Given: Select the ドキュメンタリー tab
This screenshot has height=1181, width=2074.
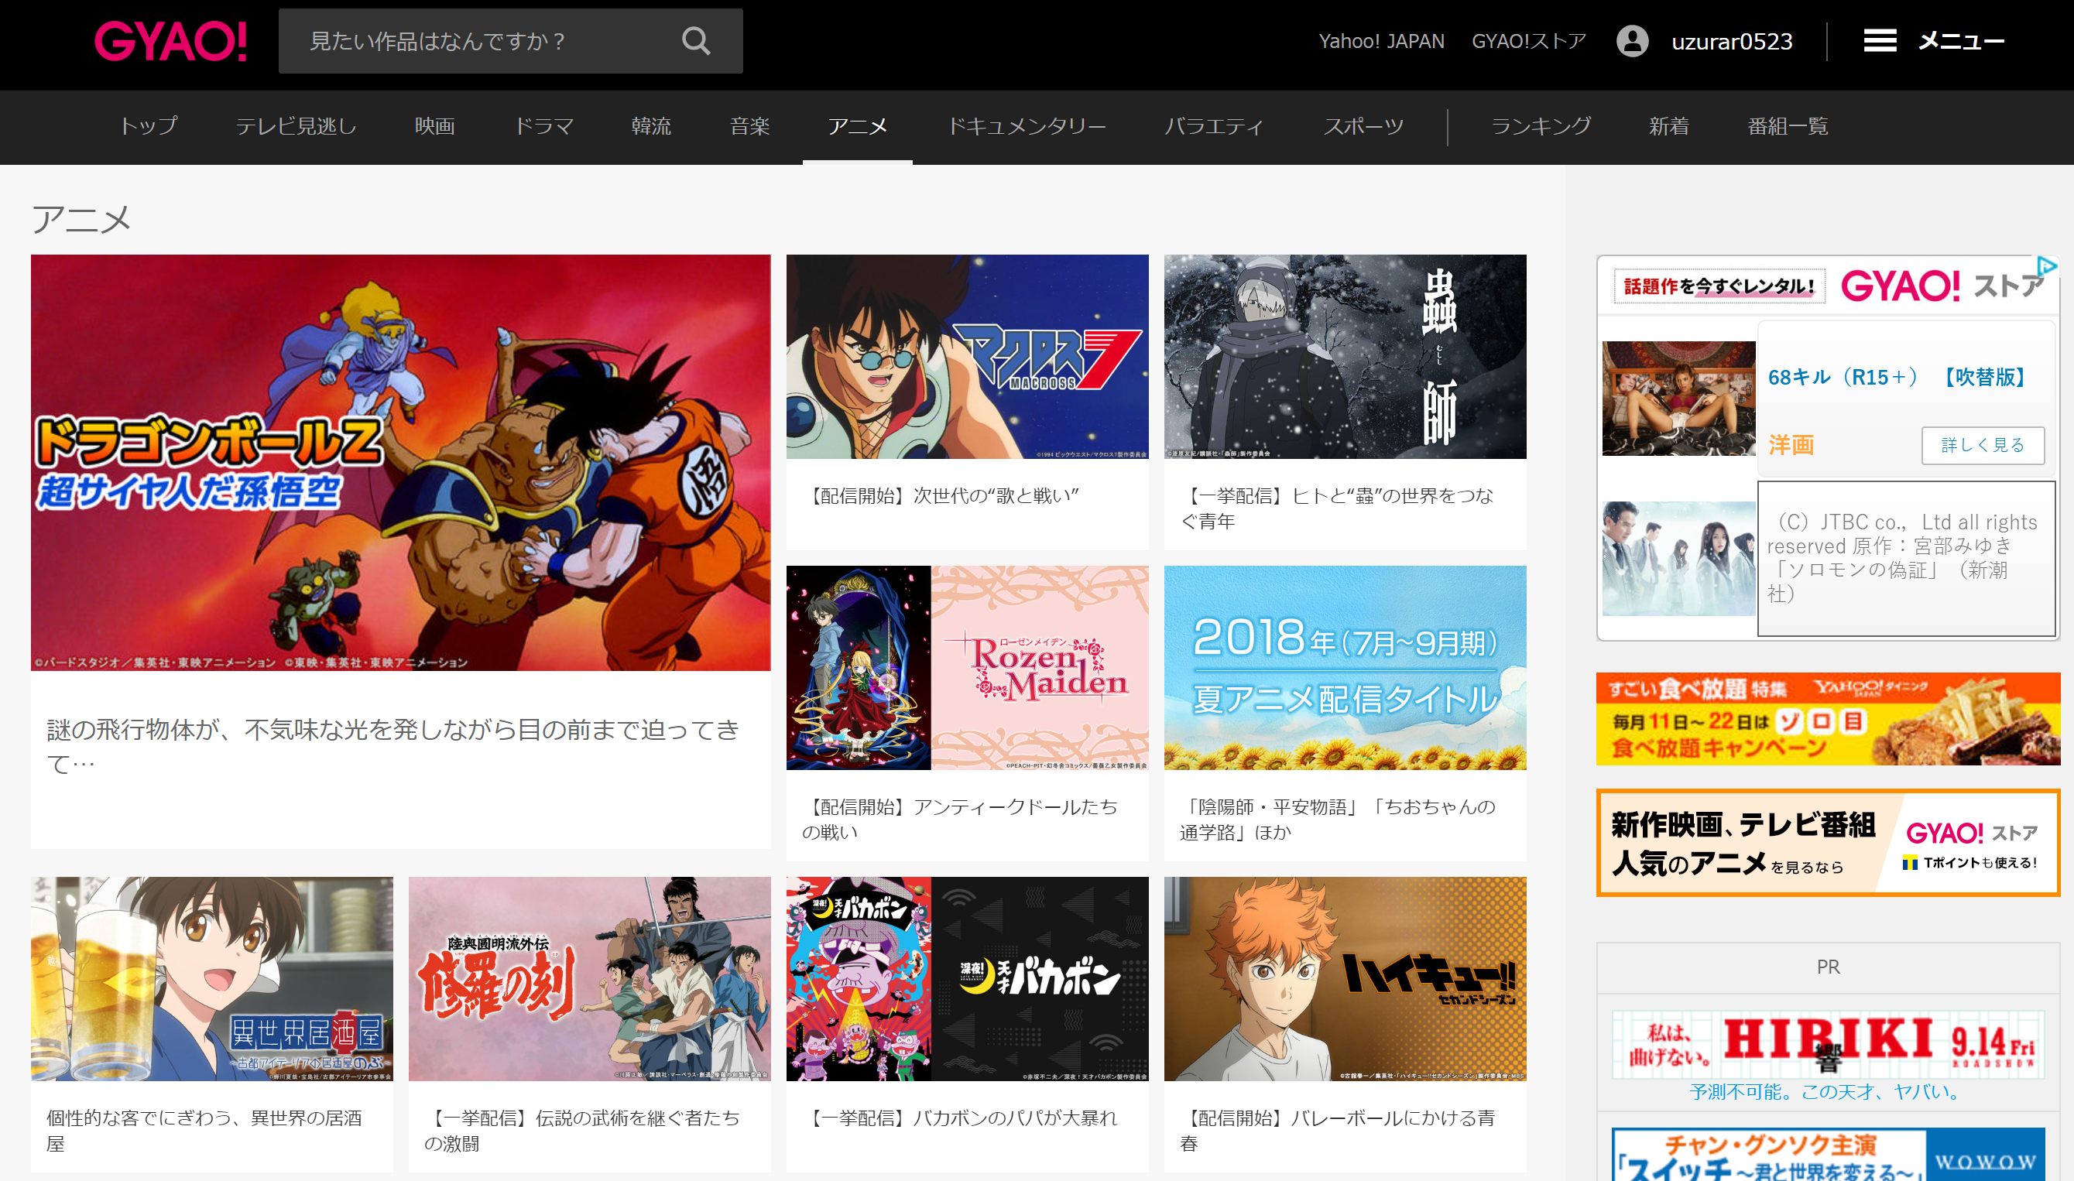Looking at the screenshot, I should click(x=1027, y=125).
